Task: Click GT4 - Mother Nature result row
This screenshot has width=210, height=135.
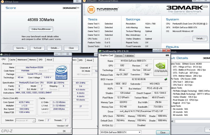Action: click(x=187, y=76)
